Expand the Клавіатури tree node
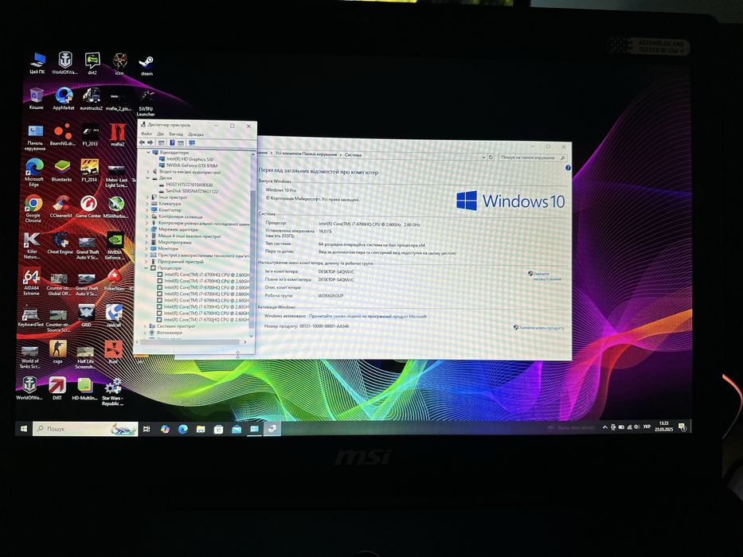Image resolution: width=743 pixels, height=557 pixels. coord(147,204)
